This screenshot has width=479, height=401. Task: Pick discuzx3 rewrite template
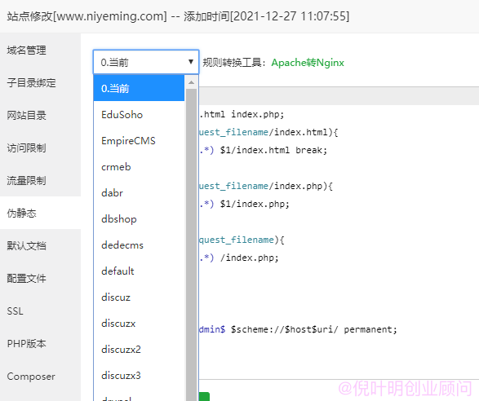tap(139, 376)
